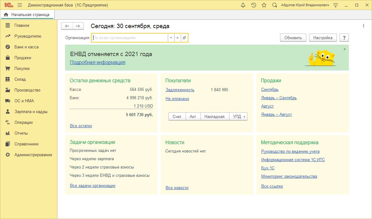Open the three-dot more menu at right
Viewport: 372px width, 219px height.
point(364,26)
